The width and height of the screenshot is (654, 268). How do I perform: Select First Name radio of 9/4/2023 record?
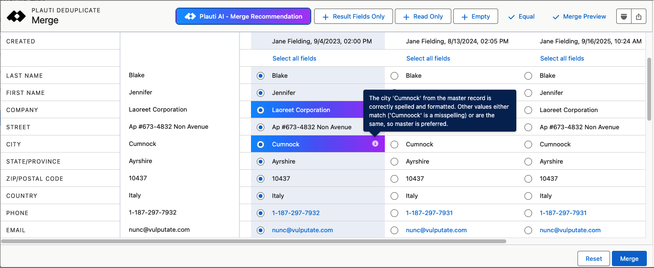point(261,93)
